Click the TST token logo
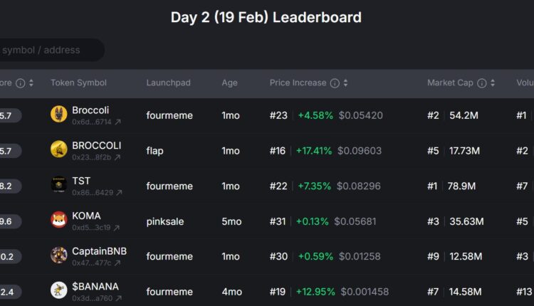 [59, 185]
